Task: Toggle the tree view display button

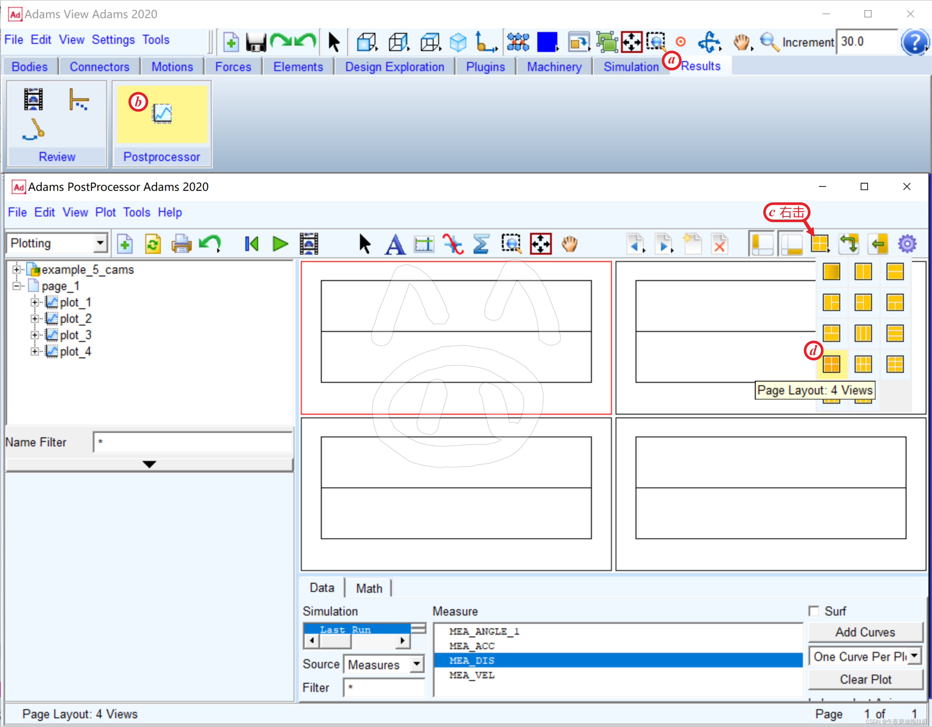Action: tap(762, 244)
